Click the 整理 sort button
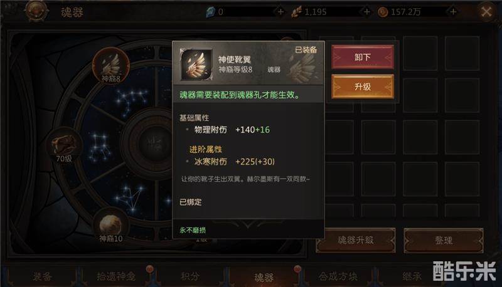 coord(444,240)
